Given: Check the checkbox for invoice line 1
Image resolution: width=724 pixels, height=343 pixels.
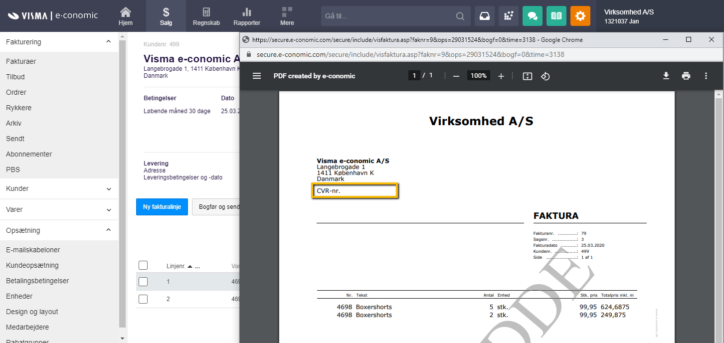Looking at the screenshot, I should (143, 281).
